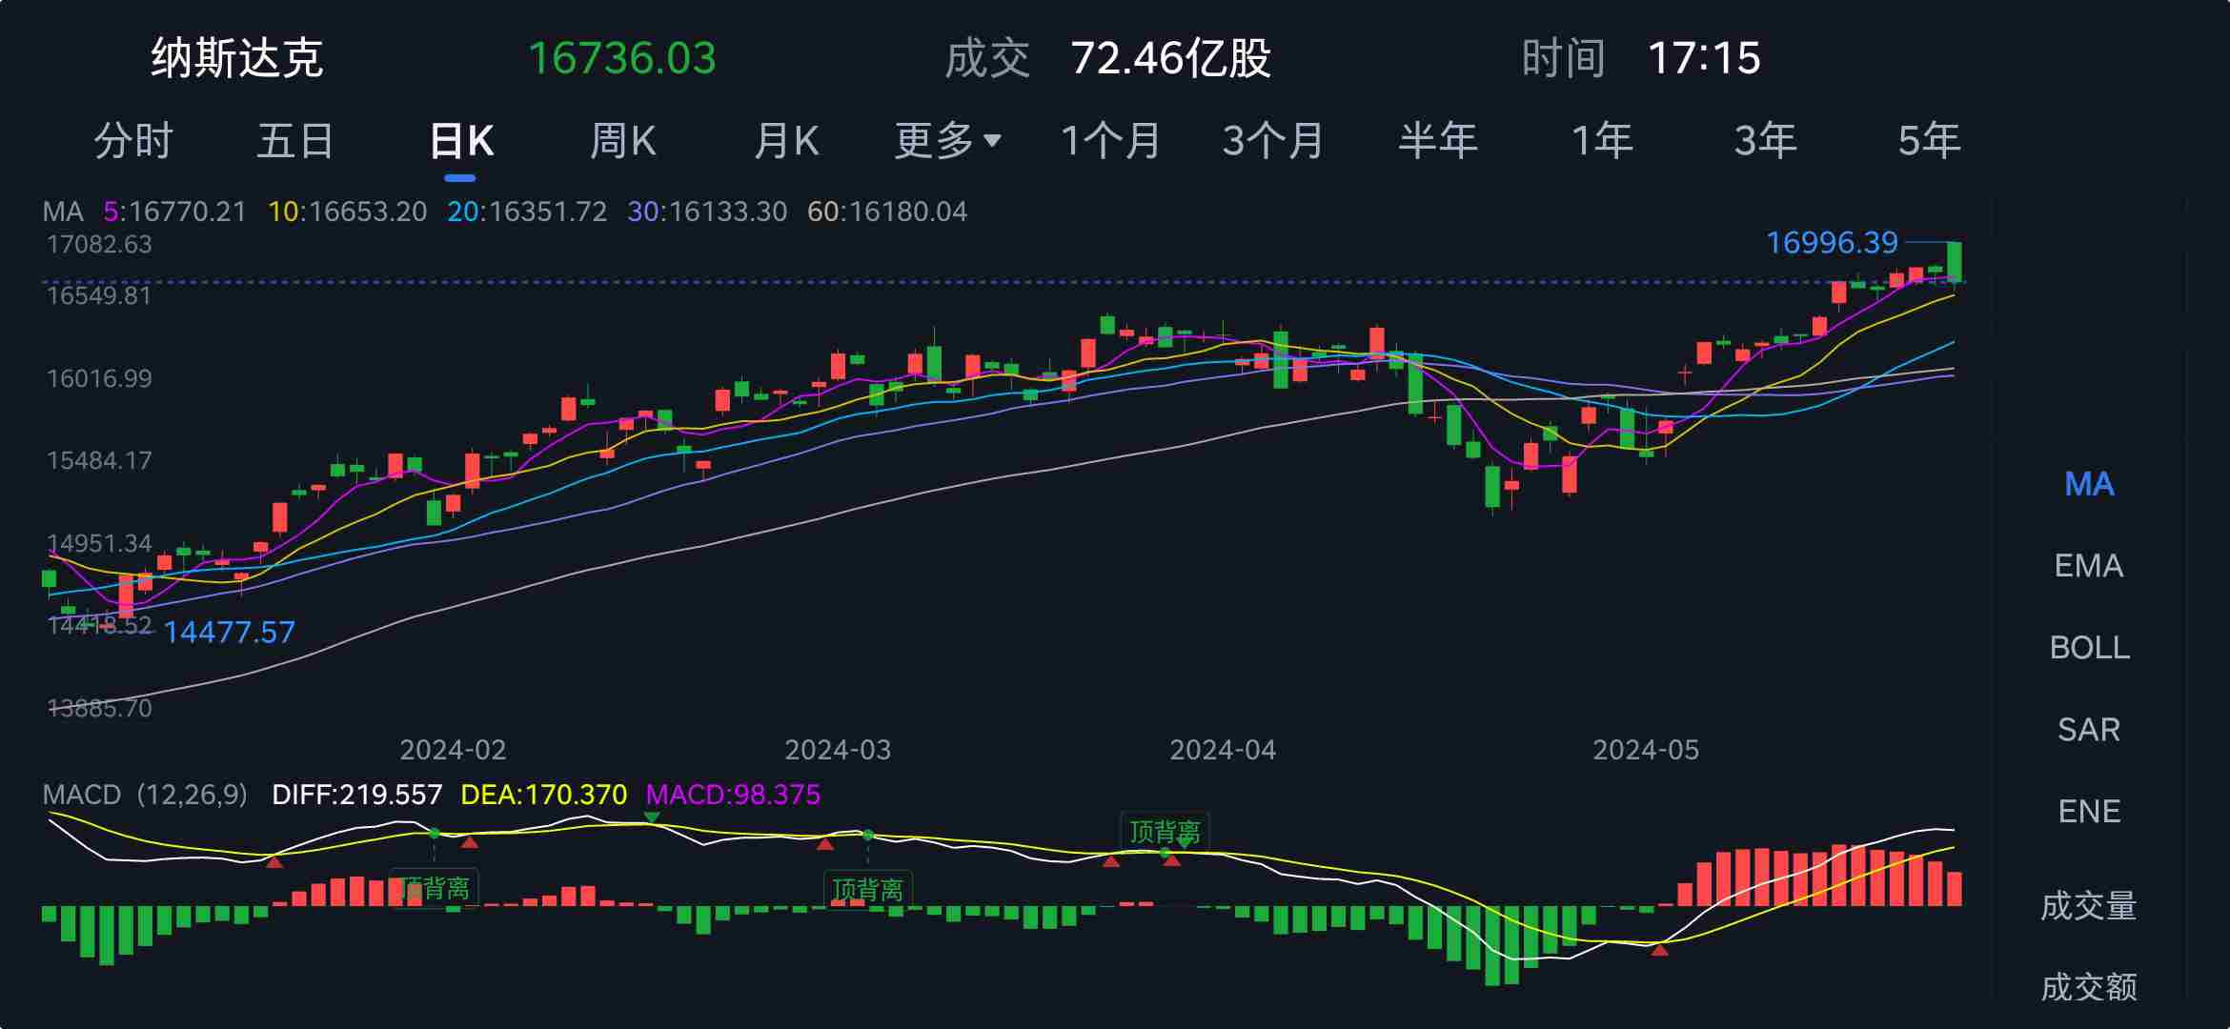Click the low price label 14477.57
This screenshot has width=2230, height=1029.
[230, 633]
